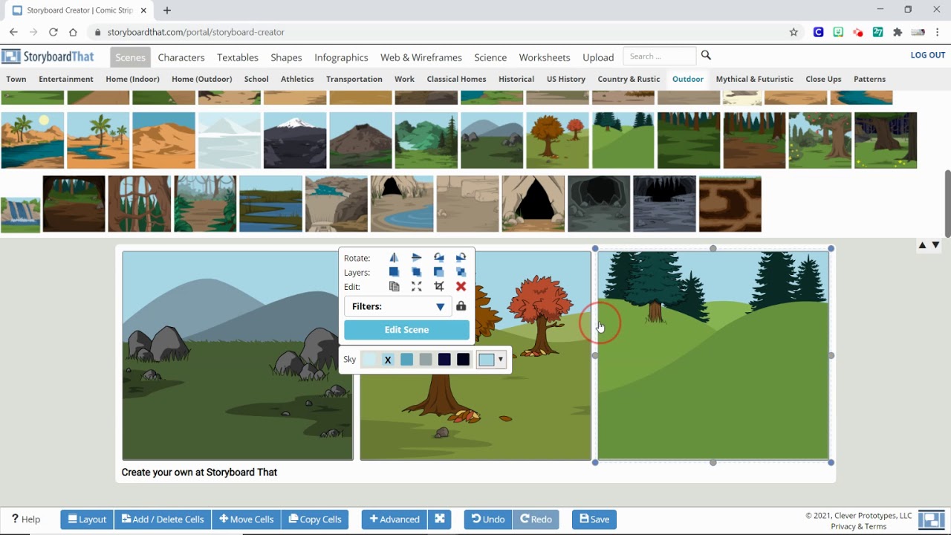This screenshot has width=951, height=535.
Task: Open a new Chrome tab
Action: coord(167,10)
